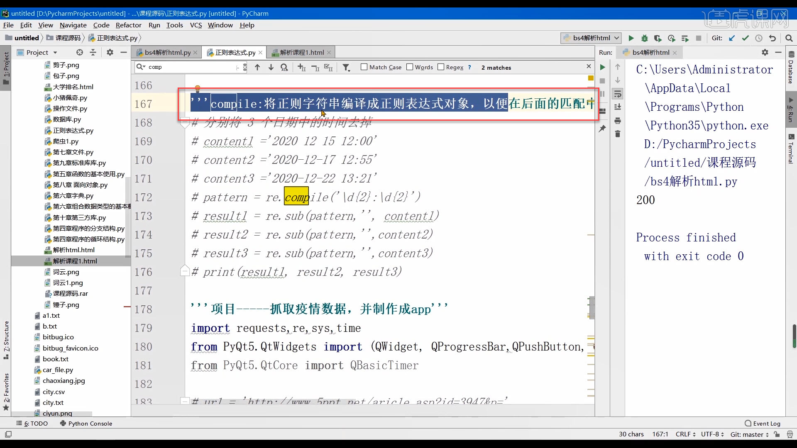Run with coverage shield icon
Viewport: 797px width, 448px height.
tap(658, 38)
